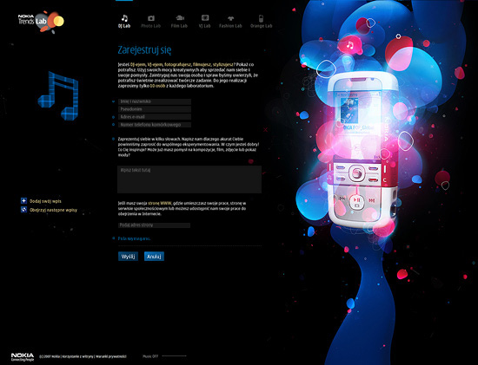Focus the Imię i nazwisko field
Viewport: 478px width, 365px height.
tap(155, 101)
